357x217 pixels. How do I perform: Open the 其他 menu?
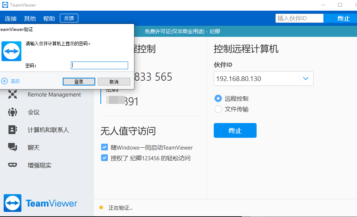pos(30,18)
